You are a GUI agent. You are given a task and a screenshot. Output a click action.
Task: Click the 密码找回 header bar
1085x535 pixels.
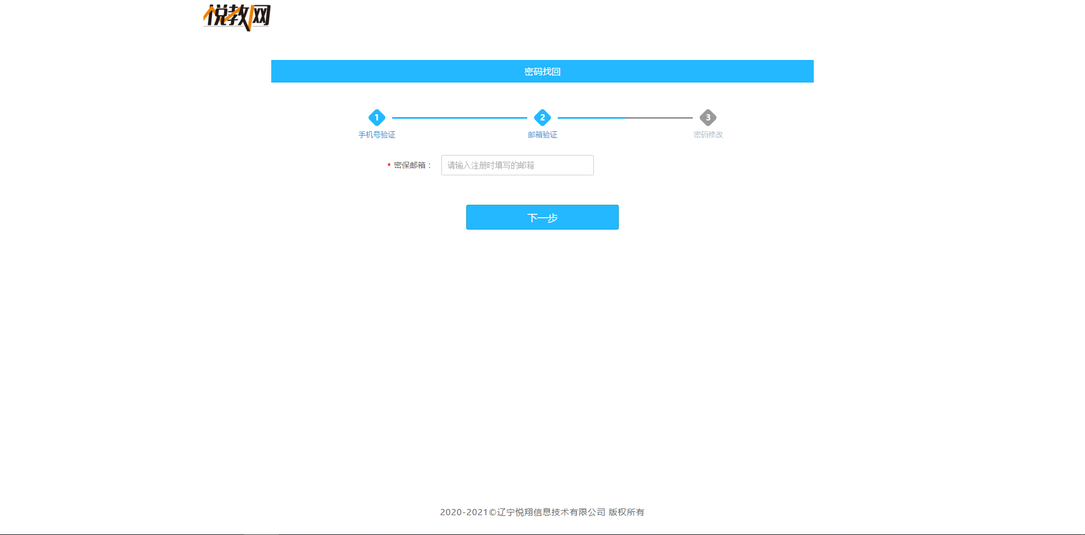point(542,71)
